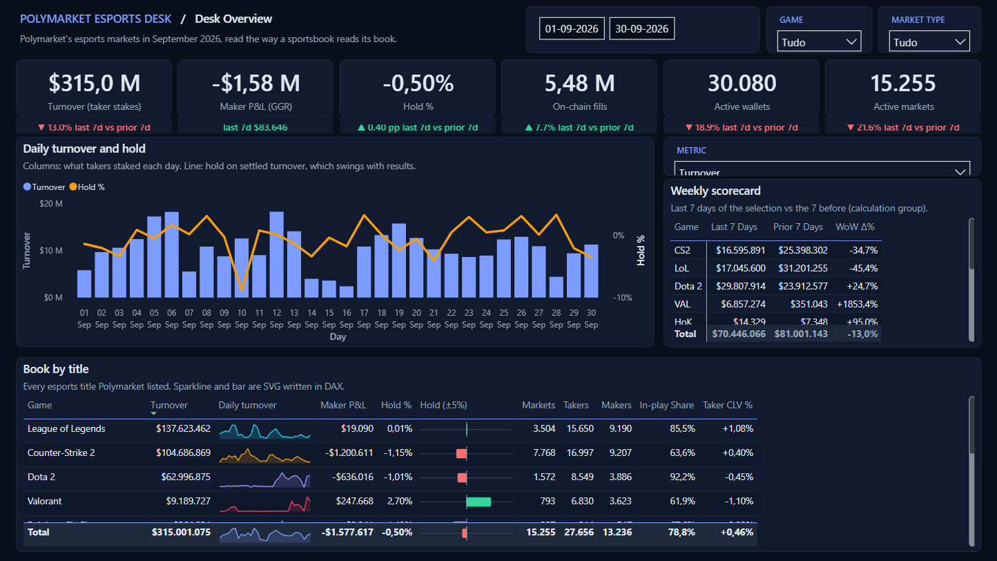Click the Dota 2 daily turnover sparkline

click(x=265, y=479)
